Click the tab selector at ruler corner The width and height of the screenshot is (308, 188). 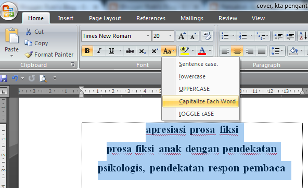tap(4, 91)
